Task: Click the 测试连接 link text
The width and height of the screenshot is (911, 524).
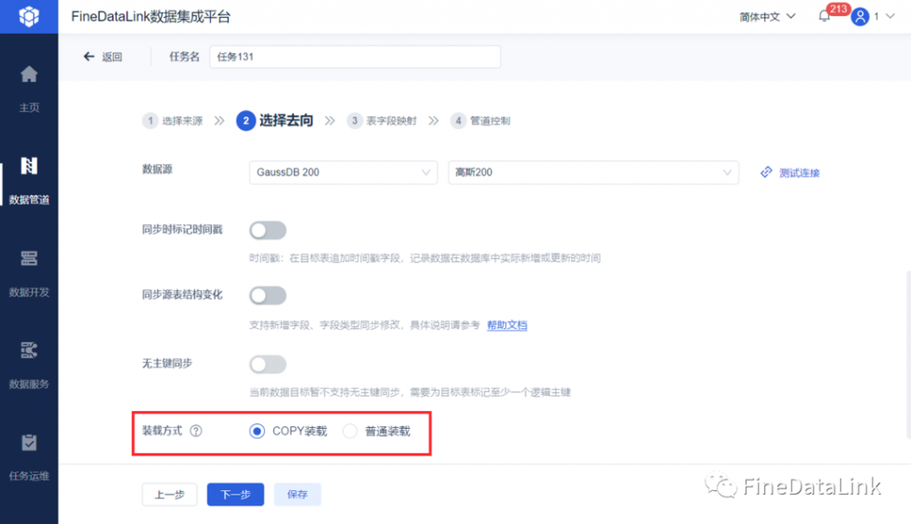Action: tap(800, 173)
